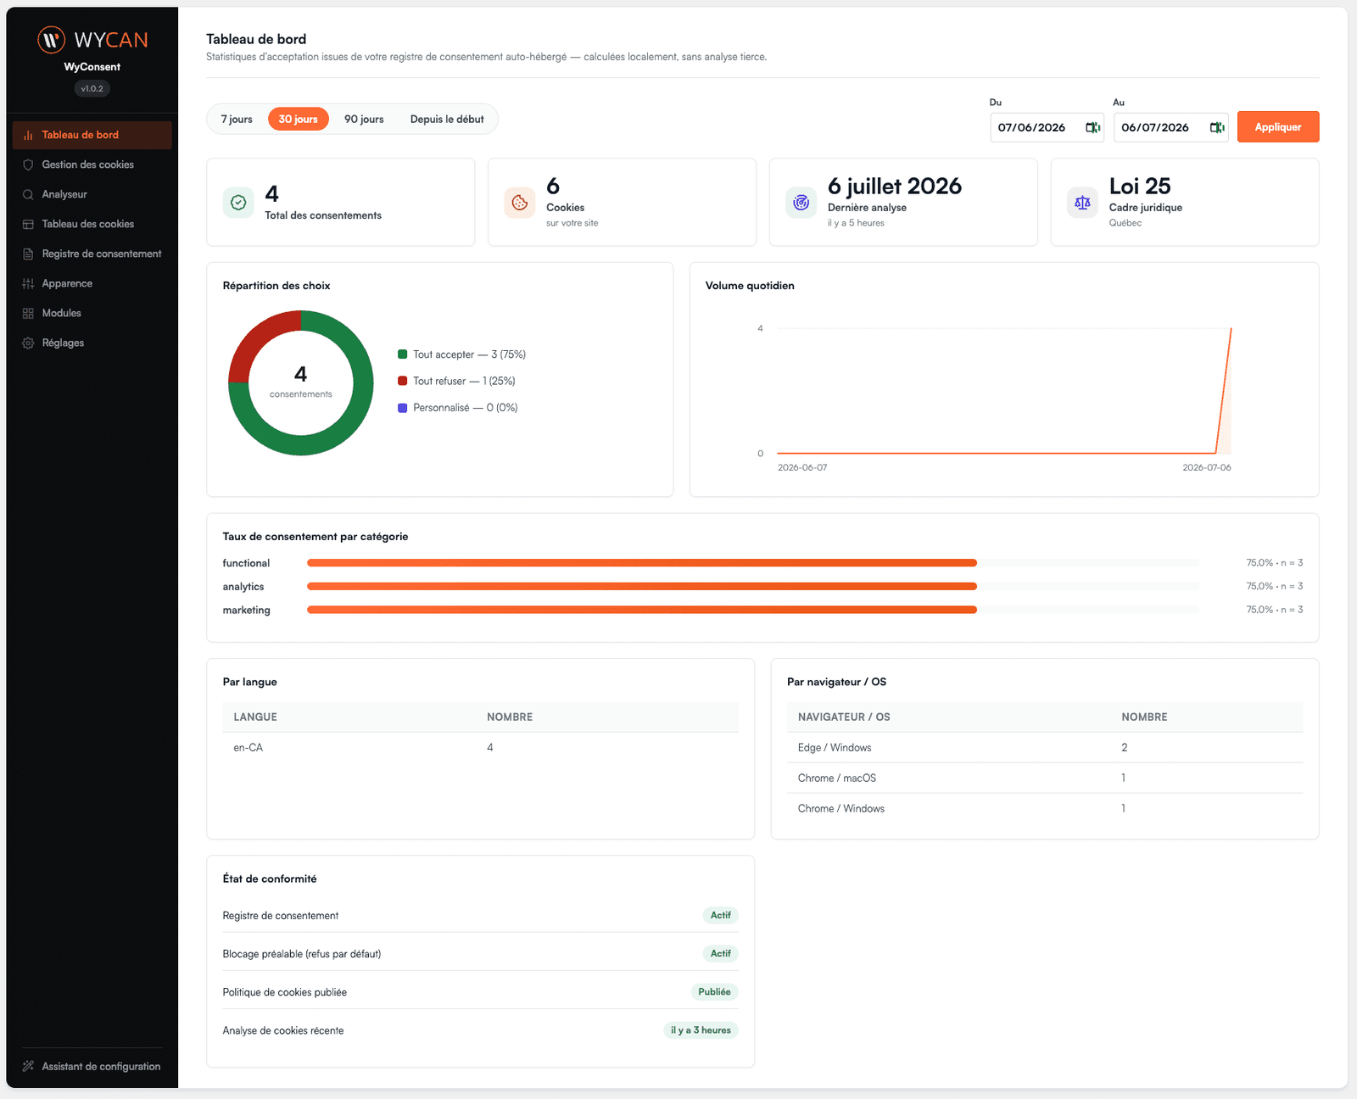
Task: Click the sliders icon beside Apparence
Action: [x=28, y=283]
